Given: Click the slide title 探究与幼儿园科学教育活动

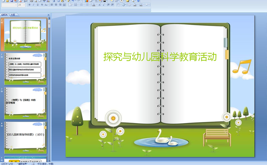Looking at the screenshot, I should pyautogui.click(x=160, y=57).
